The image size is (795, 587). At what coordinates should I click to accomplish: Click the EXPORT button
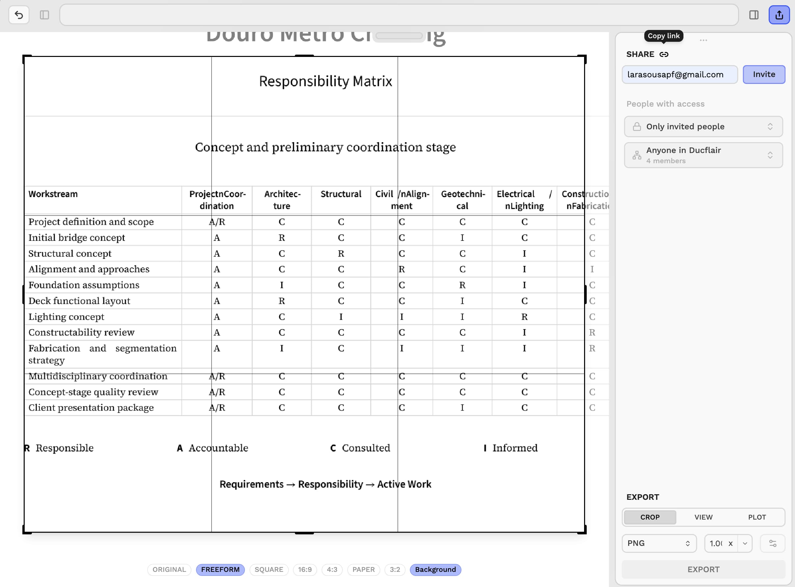coord(703,569)
